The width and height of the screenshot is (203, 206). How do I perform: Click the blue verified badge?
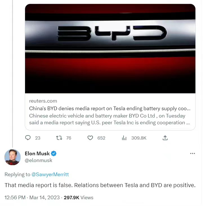pos(54,154)
